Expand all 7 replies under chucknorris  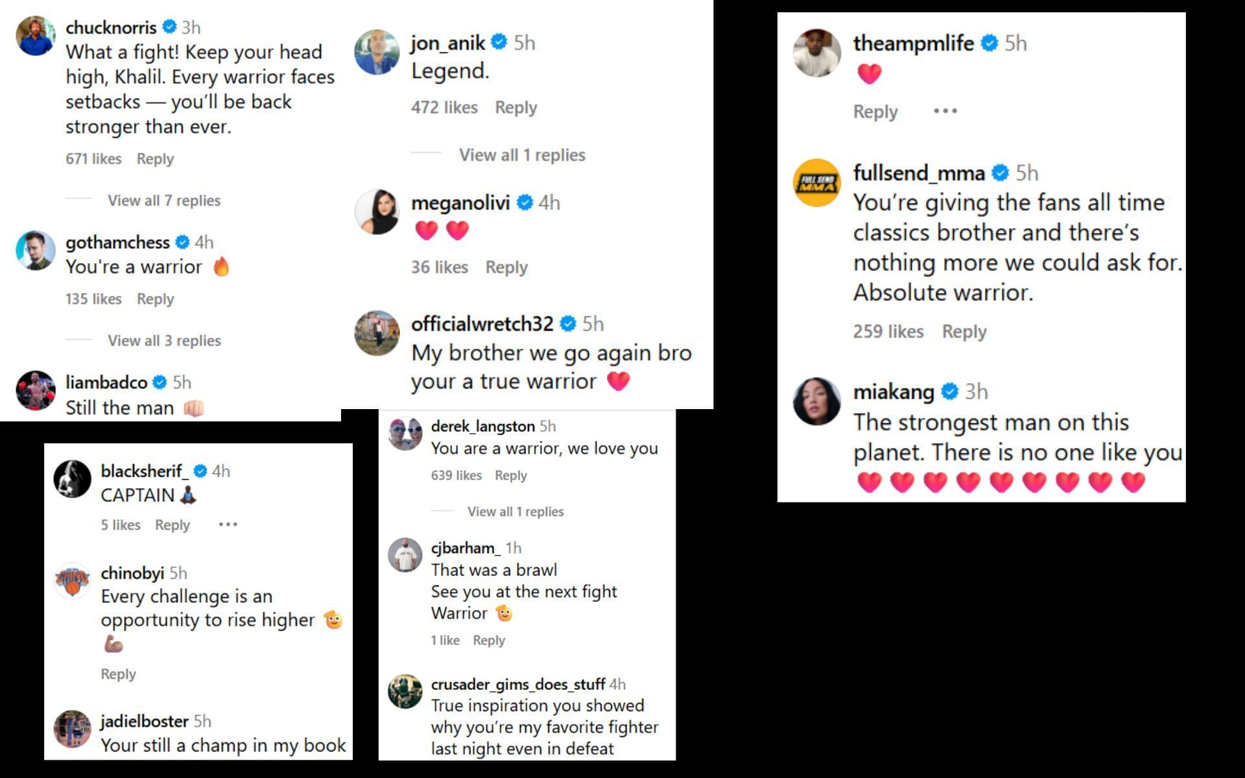164,200
